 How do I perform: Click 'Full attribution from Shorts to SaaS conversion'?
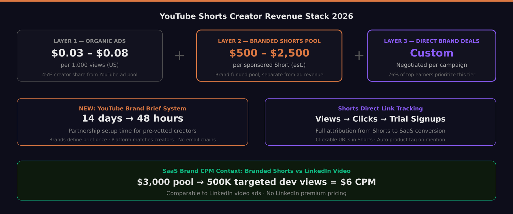click(381, 131)
